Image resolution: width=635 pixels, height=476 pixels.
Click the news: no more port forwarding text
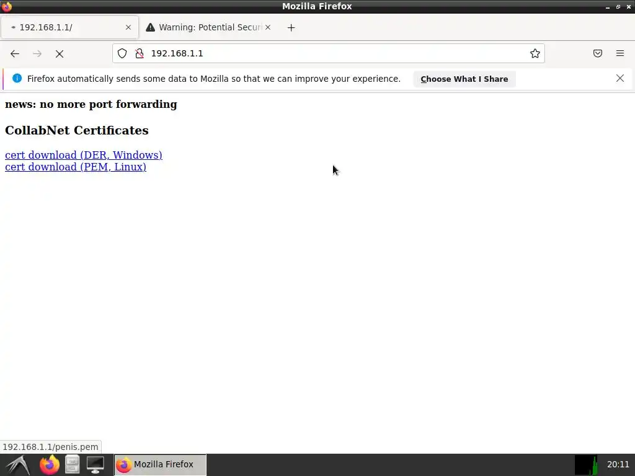91,104
